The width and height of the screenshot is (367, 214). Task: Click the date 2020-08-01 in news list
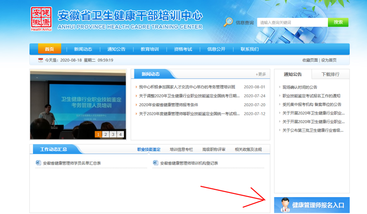pos(255,87)
